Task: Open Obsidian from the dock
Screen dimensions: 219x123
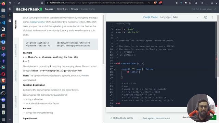Action: [3, 61]
